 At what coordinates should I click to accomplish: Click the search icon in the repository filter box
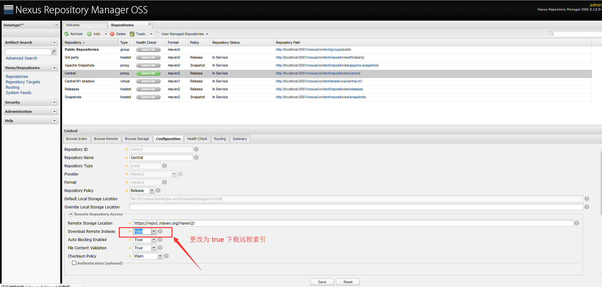click(x=552, y=34)
